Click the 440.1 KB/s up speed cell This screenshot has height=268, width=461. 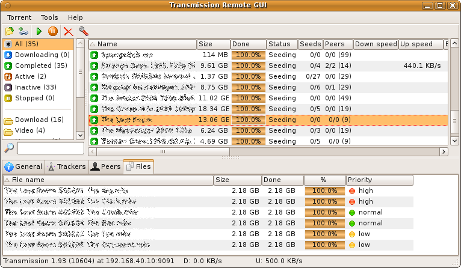coord(422,65)
